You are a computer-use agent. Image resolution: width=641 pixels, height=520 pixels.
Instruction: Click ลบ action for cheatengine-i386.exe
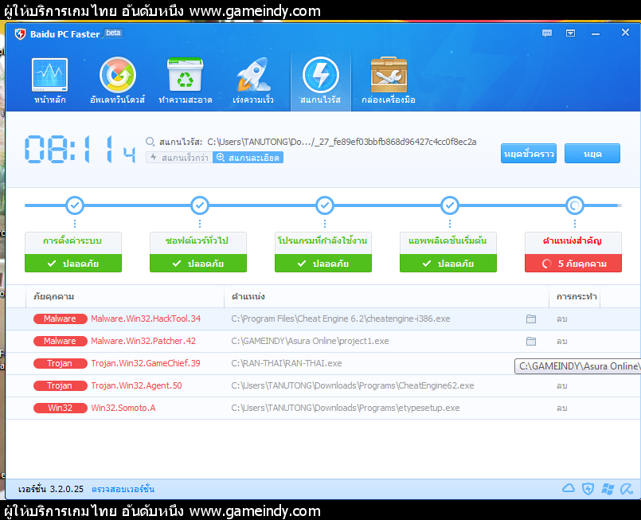click(561, 319)
